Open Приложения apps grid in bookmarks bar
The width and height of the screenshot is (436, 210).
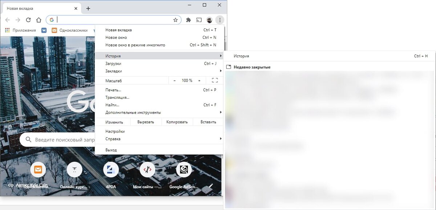[x=21, y=31]
